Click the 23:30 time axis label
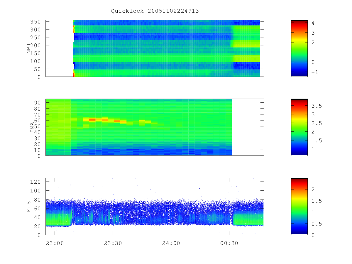The image size is (352, 264). (x=113, y=243)
